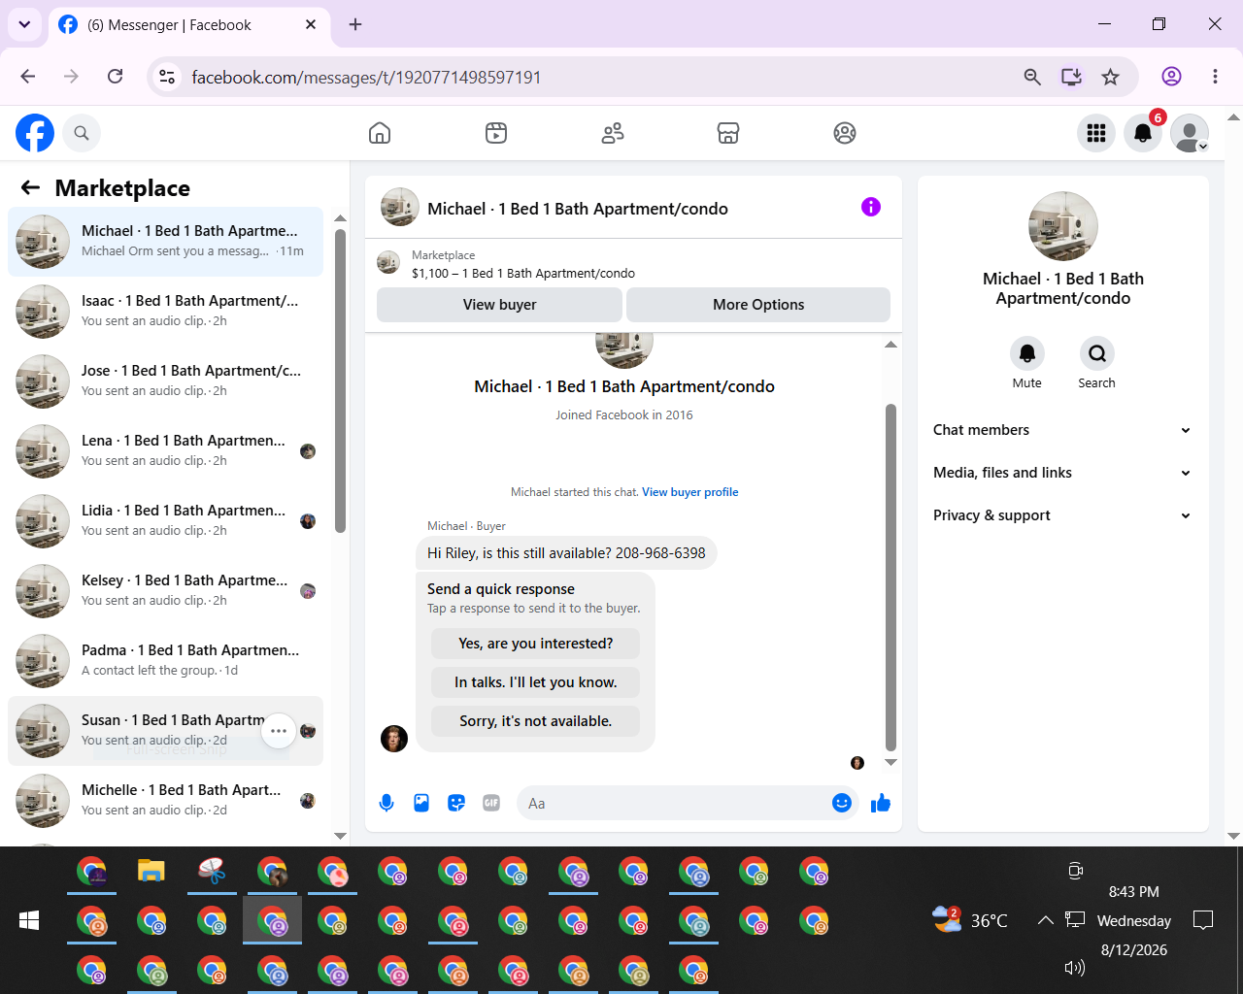This screenshot has width=1243, height=994.
Task: Send quick reply "In talks. I'll let you know."
Action: tap(535, 682)
